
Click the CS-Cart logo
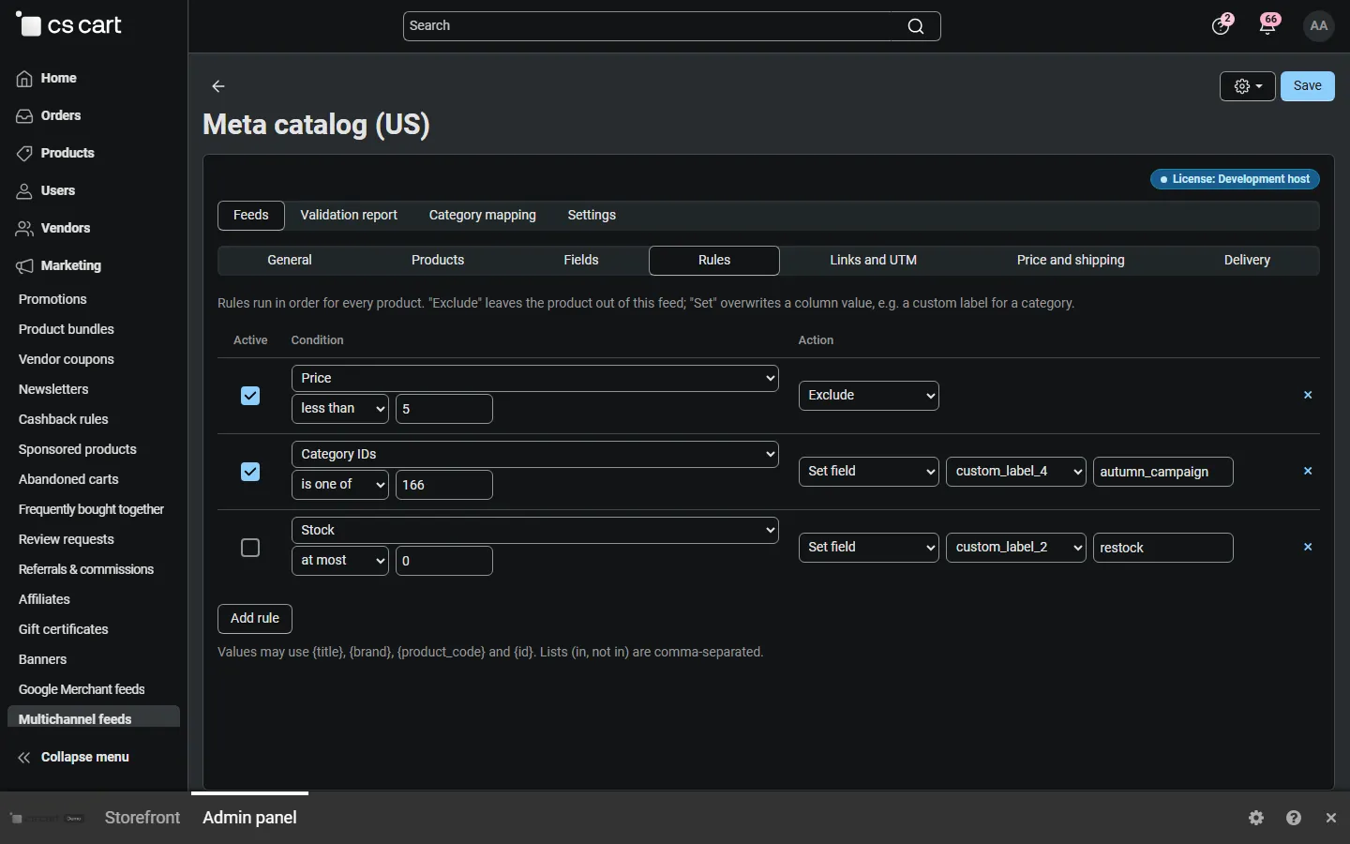[x=69, y=25]
